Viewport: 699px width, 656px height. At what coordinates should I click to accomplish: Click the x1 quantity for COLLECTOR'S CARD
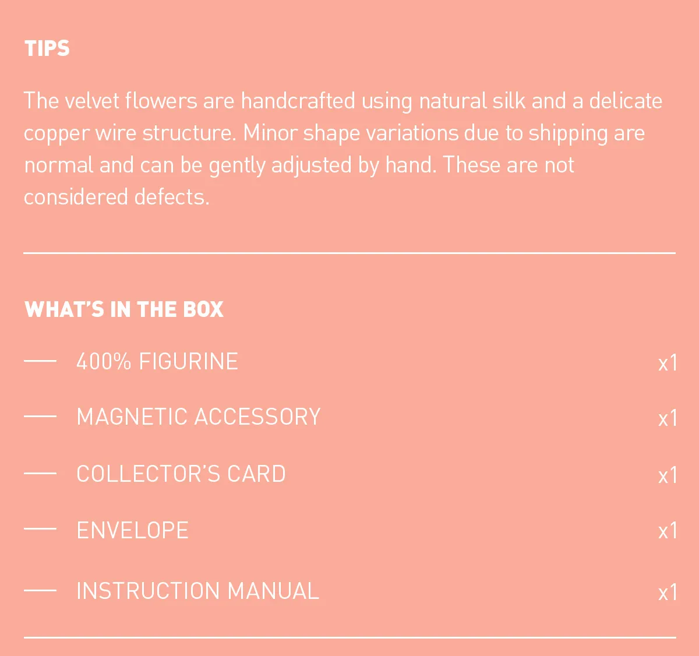click(668, 476)
